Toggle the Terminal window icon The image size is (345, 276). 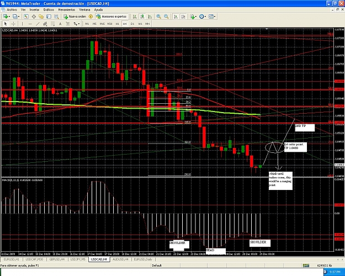pos(49,17)
